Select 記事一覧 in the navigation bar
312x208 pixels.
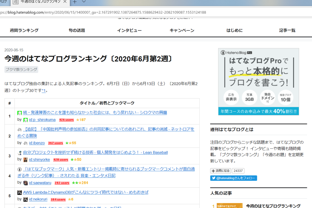point(287,30)
